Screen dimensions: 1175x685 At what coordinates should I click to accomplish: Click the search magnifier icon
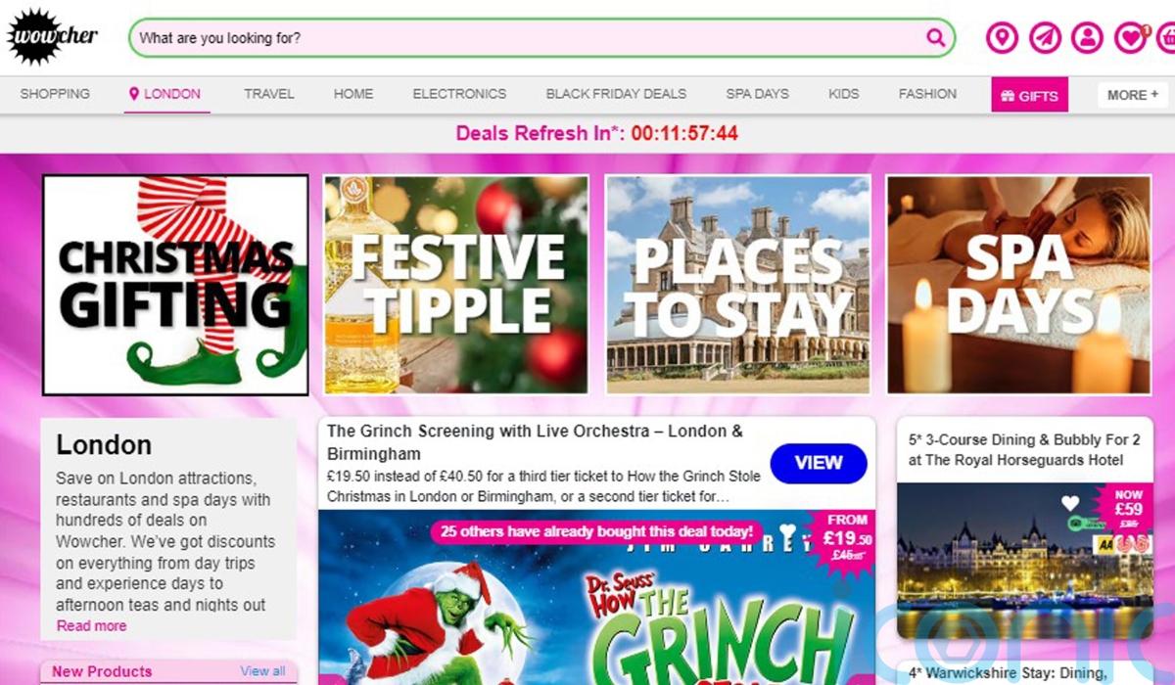(x=936, y=38)
